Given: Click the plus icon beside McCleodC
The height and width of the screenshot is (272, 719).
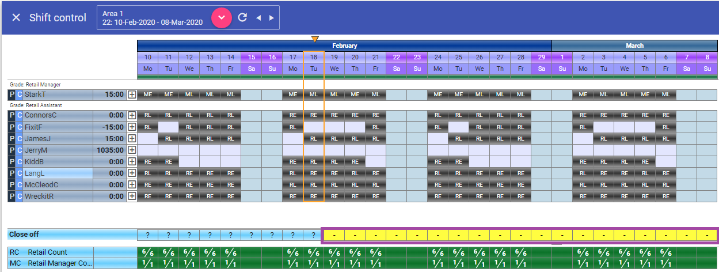Looking at the screenshot, I should pos(132,184).
